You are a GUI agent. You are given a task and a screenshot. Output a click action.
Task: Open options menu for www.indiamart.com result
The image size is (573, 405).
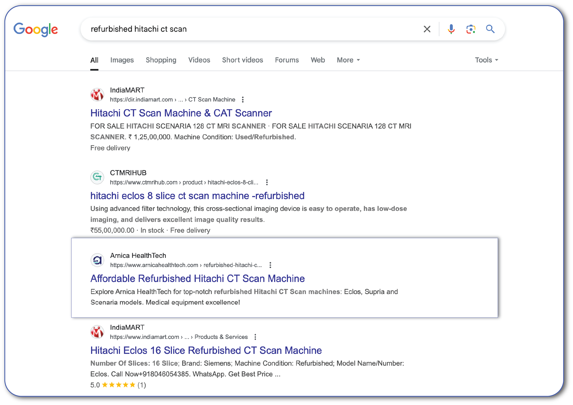[x=255, y=337]
